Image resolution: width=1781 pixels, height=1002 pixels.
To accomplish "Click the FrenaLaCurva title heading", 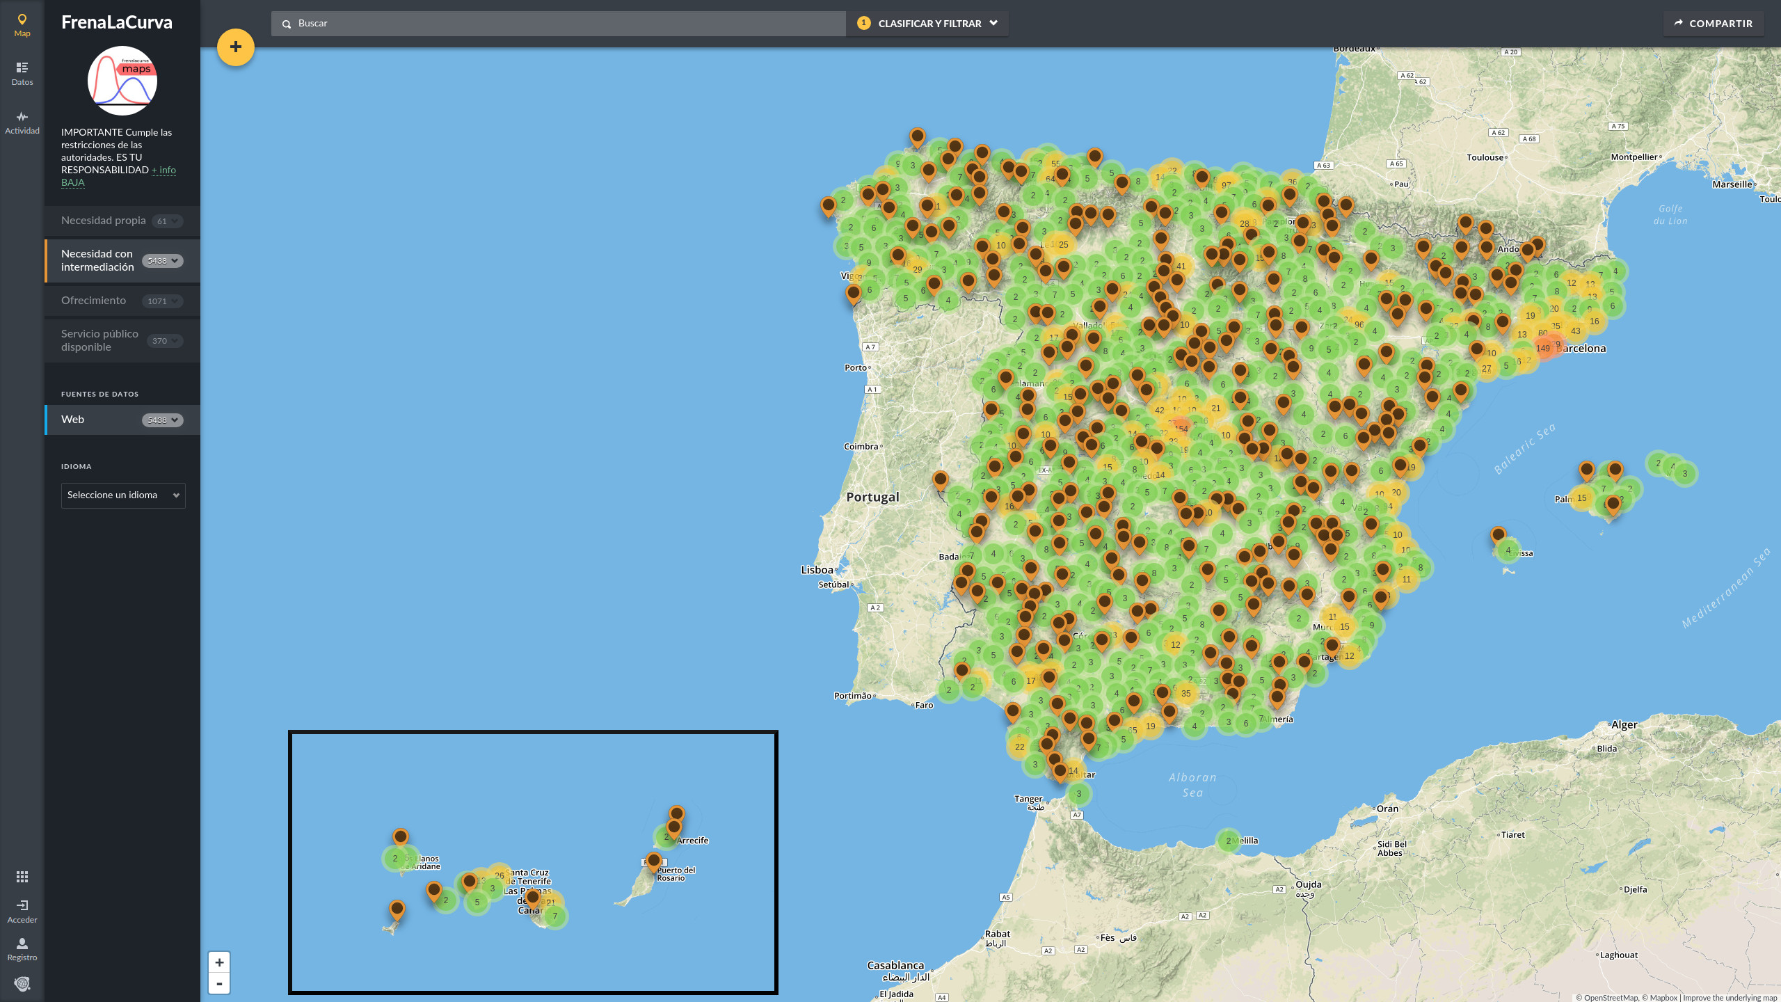I will click(x=117, y=22).
